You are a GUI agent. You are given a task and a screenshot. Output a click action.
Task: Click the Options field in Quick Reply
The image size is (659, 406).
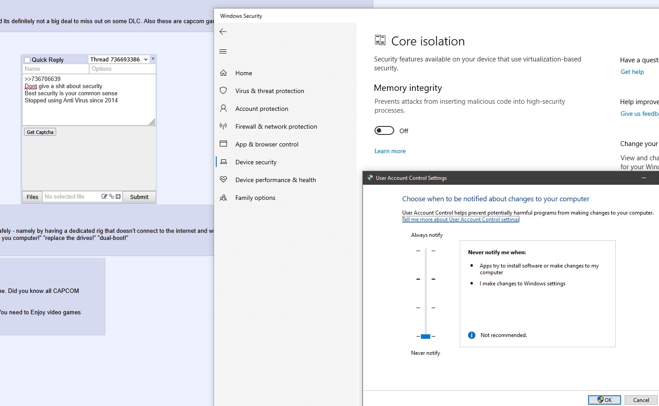tap(123, 69)
